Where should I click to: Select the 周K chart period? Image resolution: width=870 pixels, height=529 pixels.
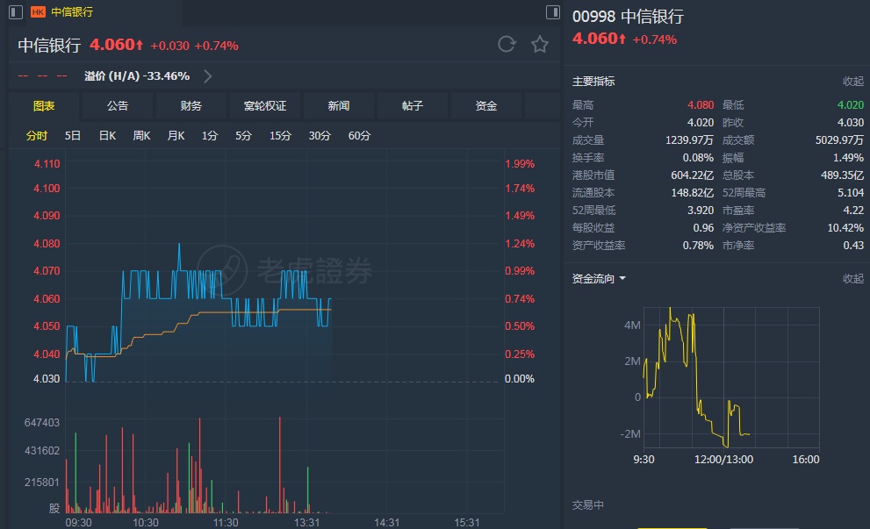coord(142,136)
